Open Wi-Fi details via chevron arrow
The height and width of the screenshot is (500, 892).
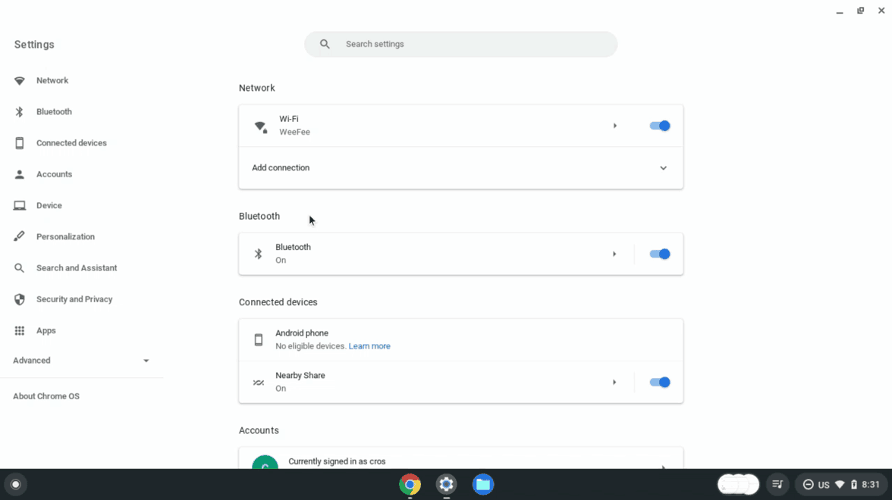[x=614, y=125]
